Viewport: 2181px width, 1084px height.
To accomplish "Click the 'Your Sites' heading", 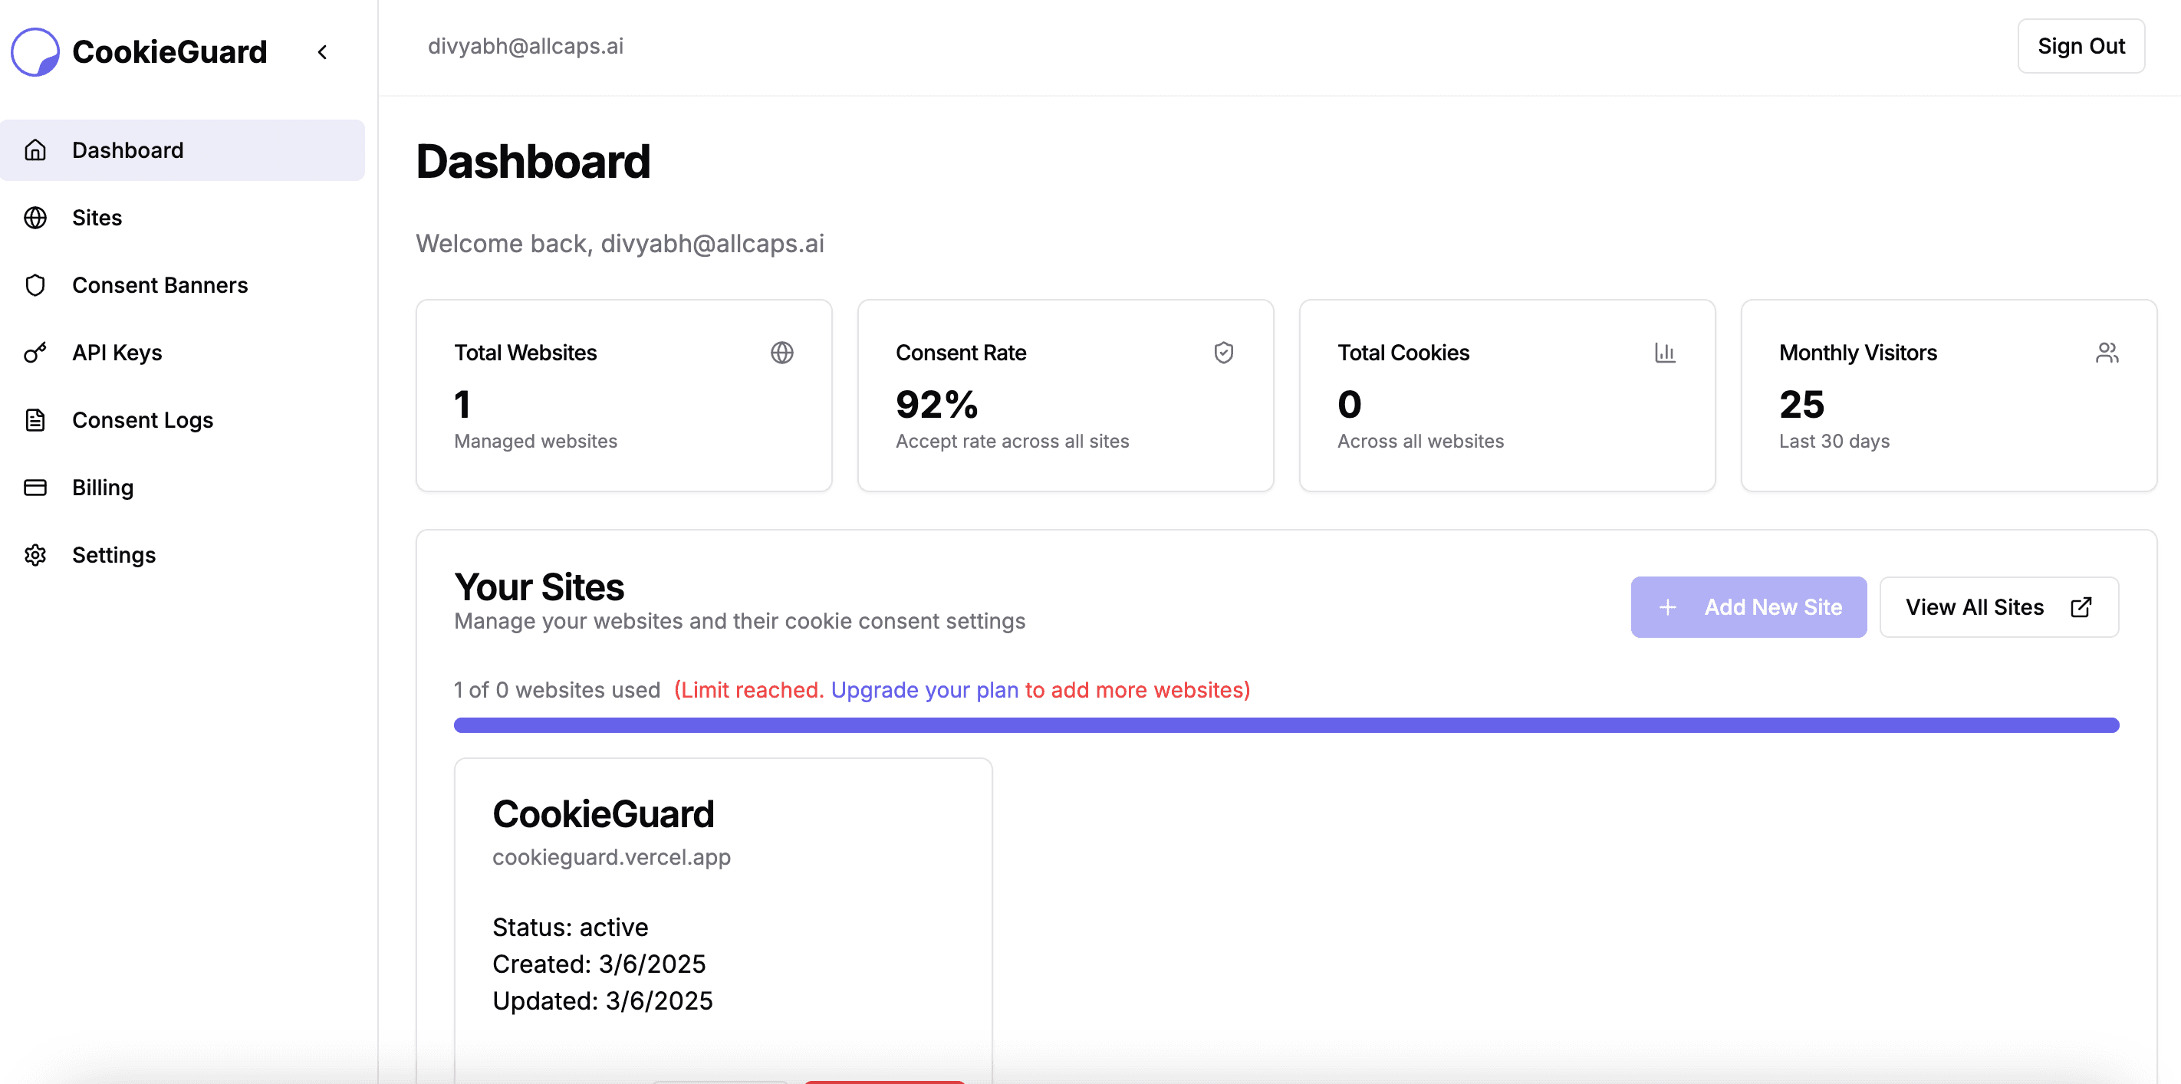I will pyautogui.click(x=538, y=586).
